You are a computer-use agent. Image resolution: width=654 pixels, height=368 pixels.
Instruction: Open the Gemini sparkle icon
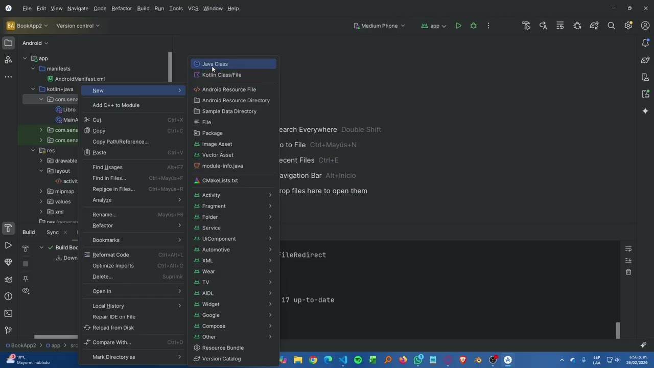pos(645,111)
